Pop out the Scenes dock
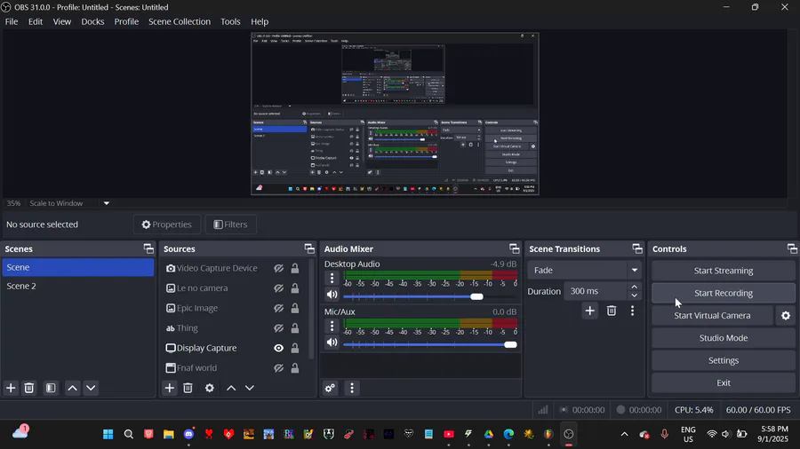The height and width of the screenshot is (449, 800). [148, 248]
